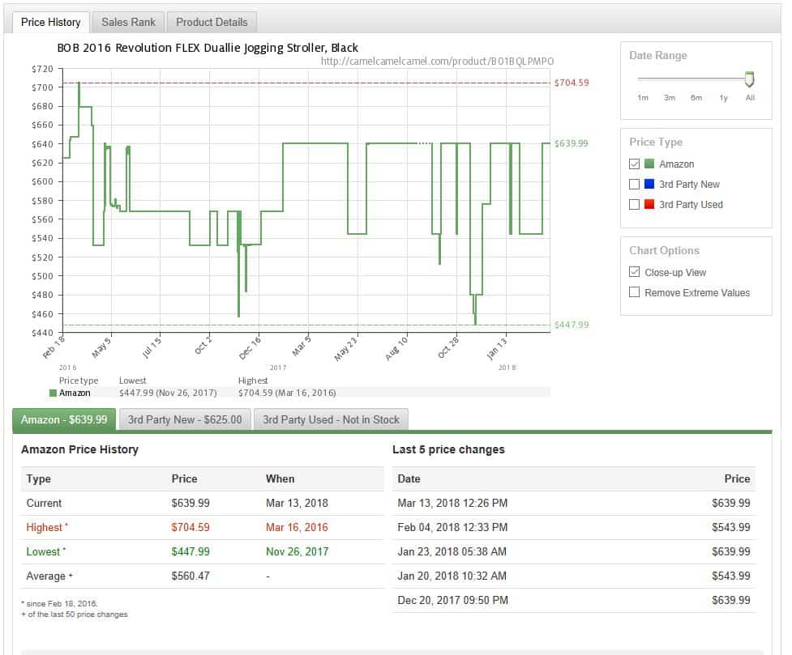Click the $704.59 highest price chart label
This screenshot has height=655, width=792.
pyautogui.click(x=572, y=83)
